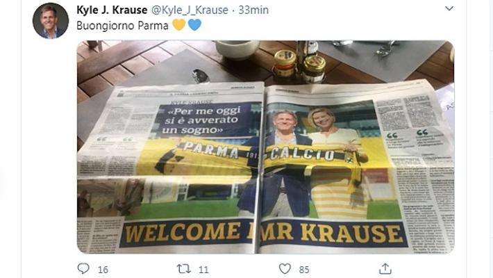Click the like count 85
The width and height of the screenshot is (493, 278).
pos(304,270)
